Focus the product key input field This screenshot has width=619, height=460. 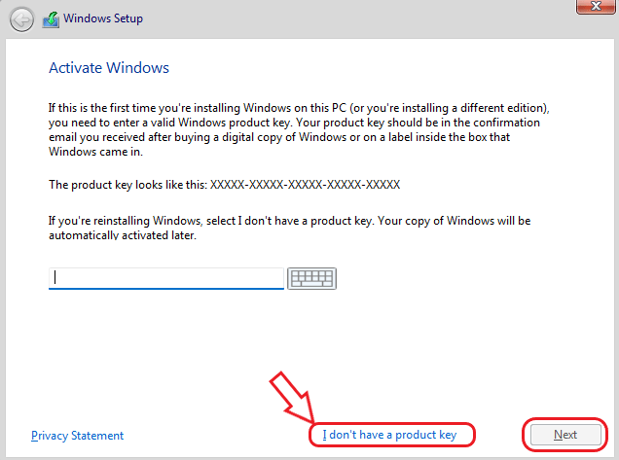point(166,278)
